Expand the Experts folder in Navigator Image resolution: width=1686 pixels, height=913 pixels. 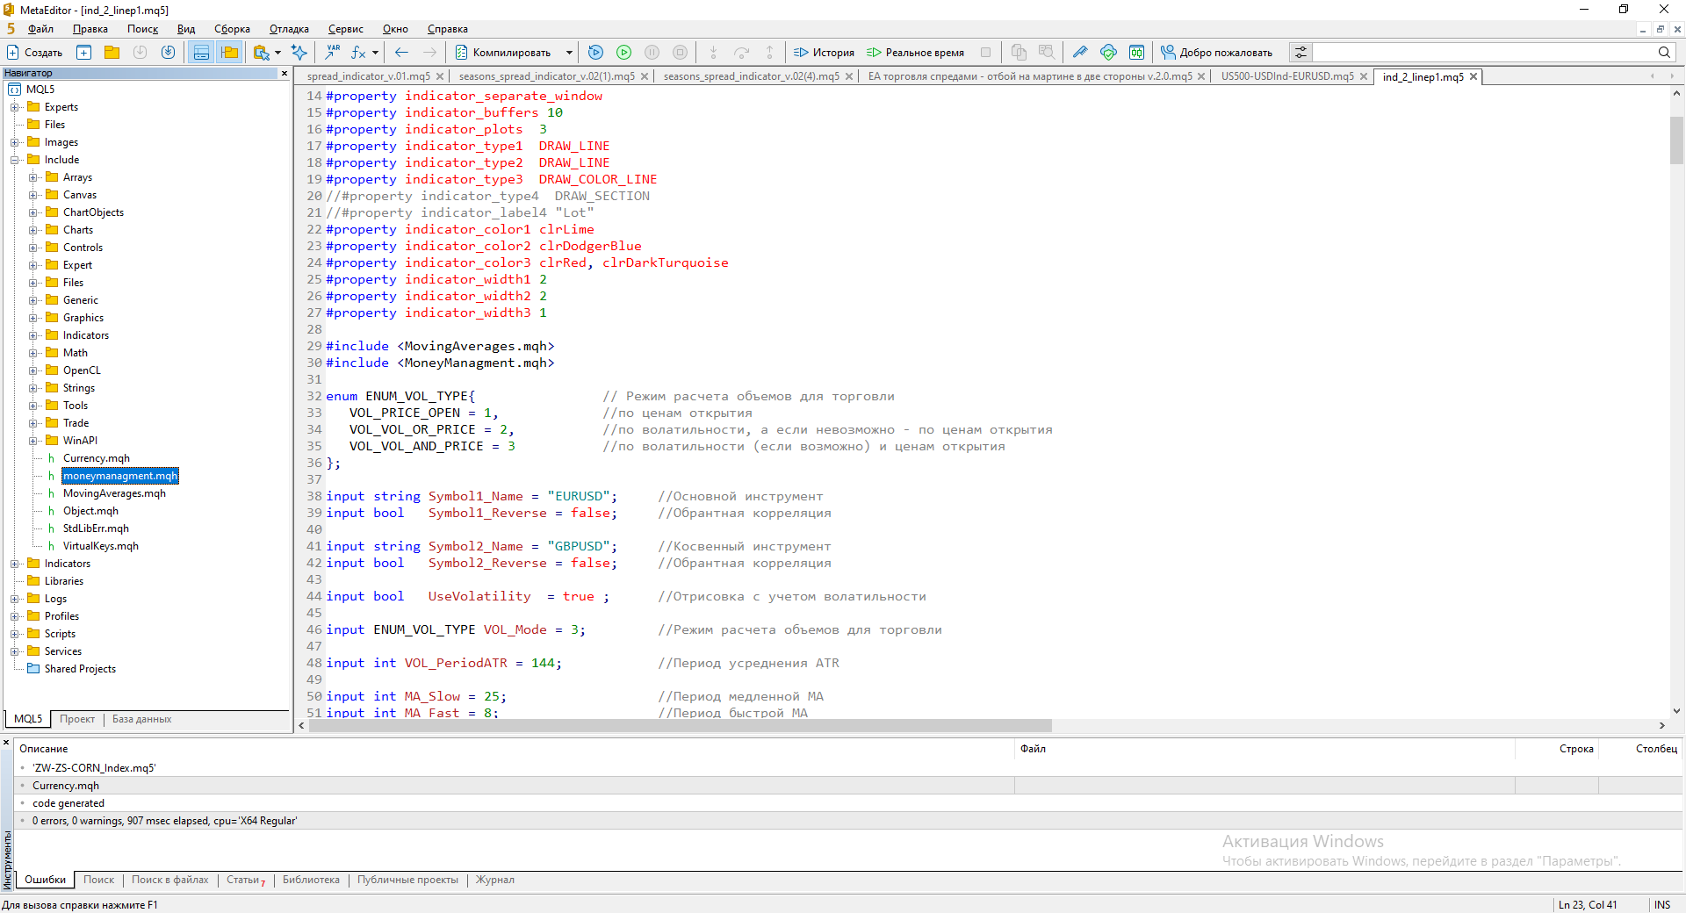pyautogui.click(x=15, y=107)
